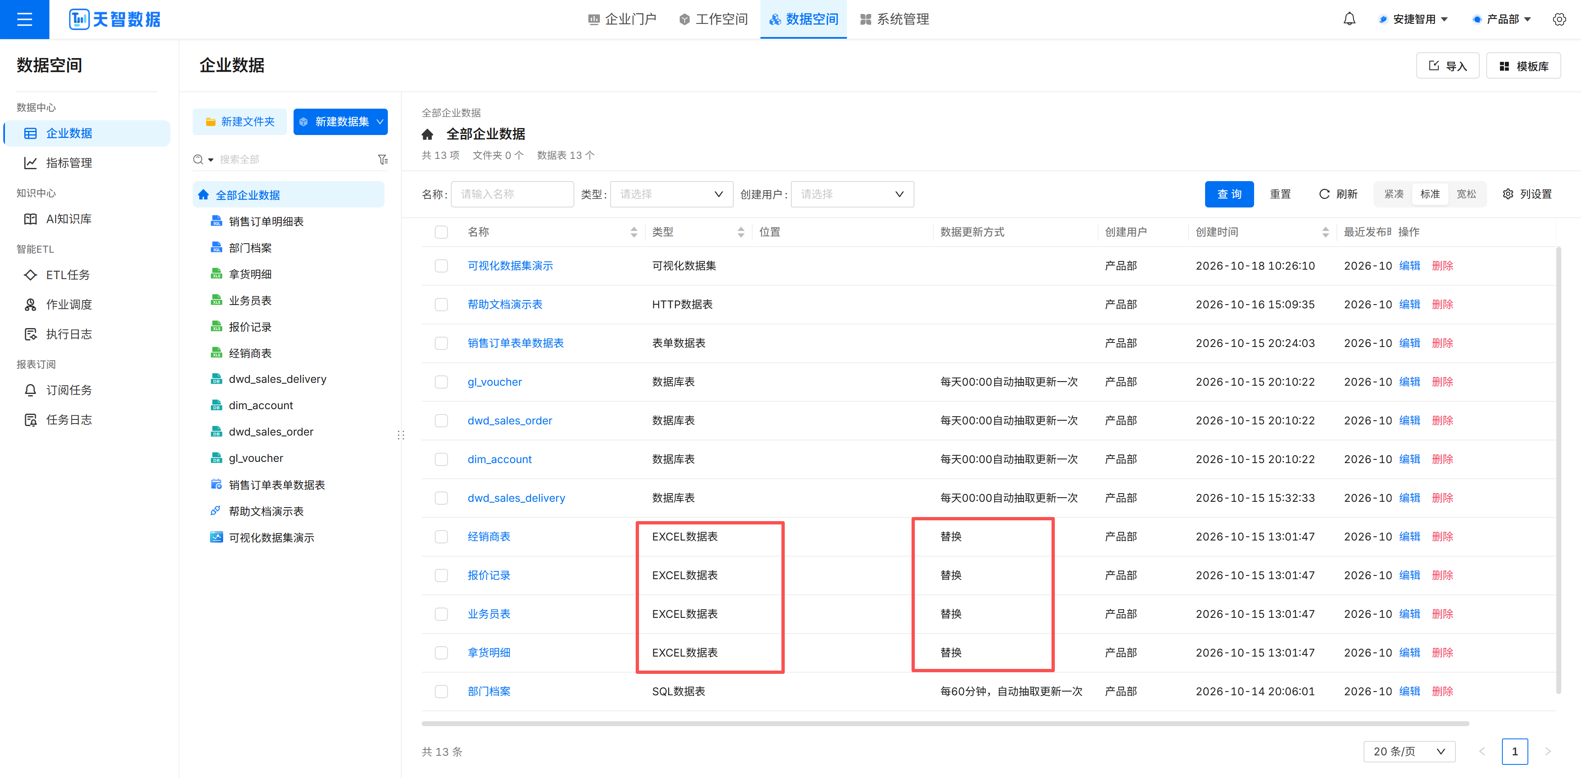1581x778 pixels.
Task: Open the 20 条/页 page size dropdown
Action: click(x=1409, y=751)
